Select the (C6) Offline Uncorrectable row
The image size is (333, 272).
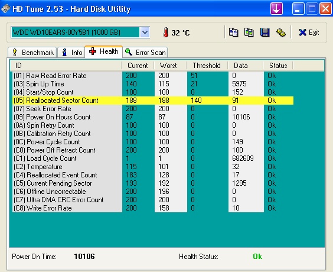point(153,192)
